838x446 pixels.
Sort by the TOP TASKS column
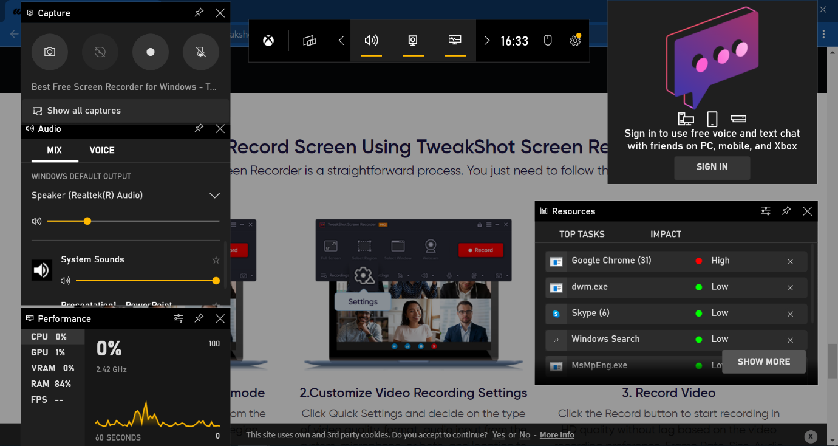(582, 234)
